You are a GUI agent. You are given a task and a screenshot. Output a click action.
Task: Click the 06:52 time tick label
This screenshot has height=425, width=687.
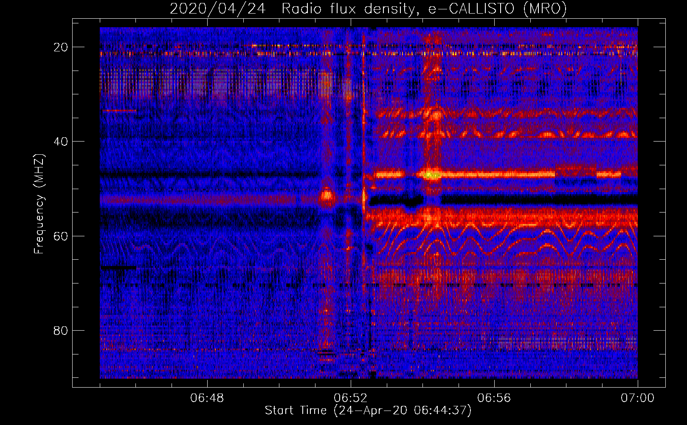[351, 398]
